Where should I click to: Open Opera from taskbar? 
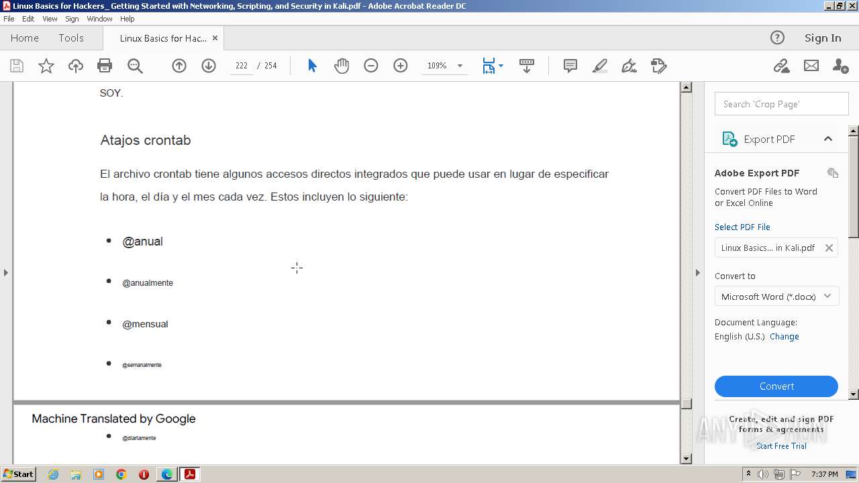pyautogui.click(x=144, y=474)
